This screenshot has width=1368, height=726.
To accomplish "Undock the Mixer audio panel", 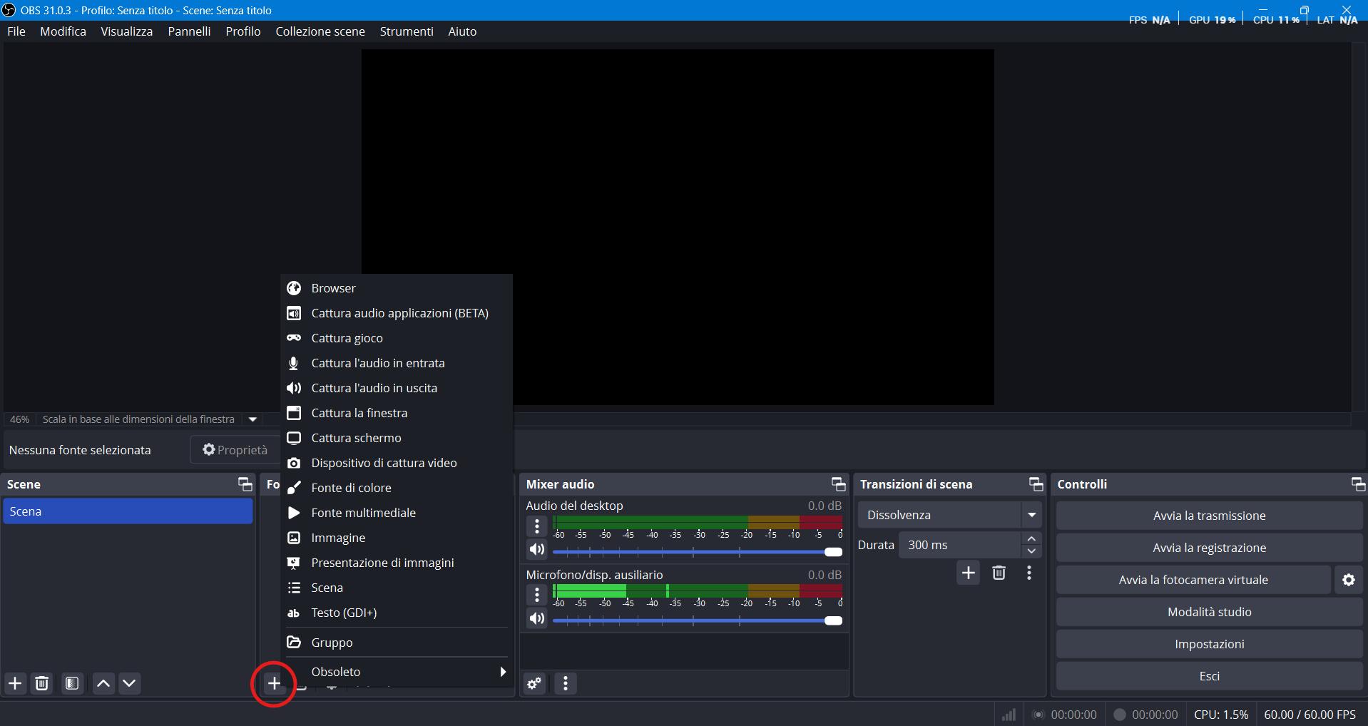I will click(x=838, y=484).
